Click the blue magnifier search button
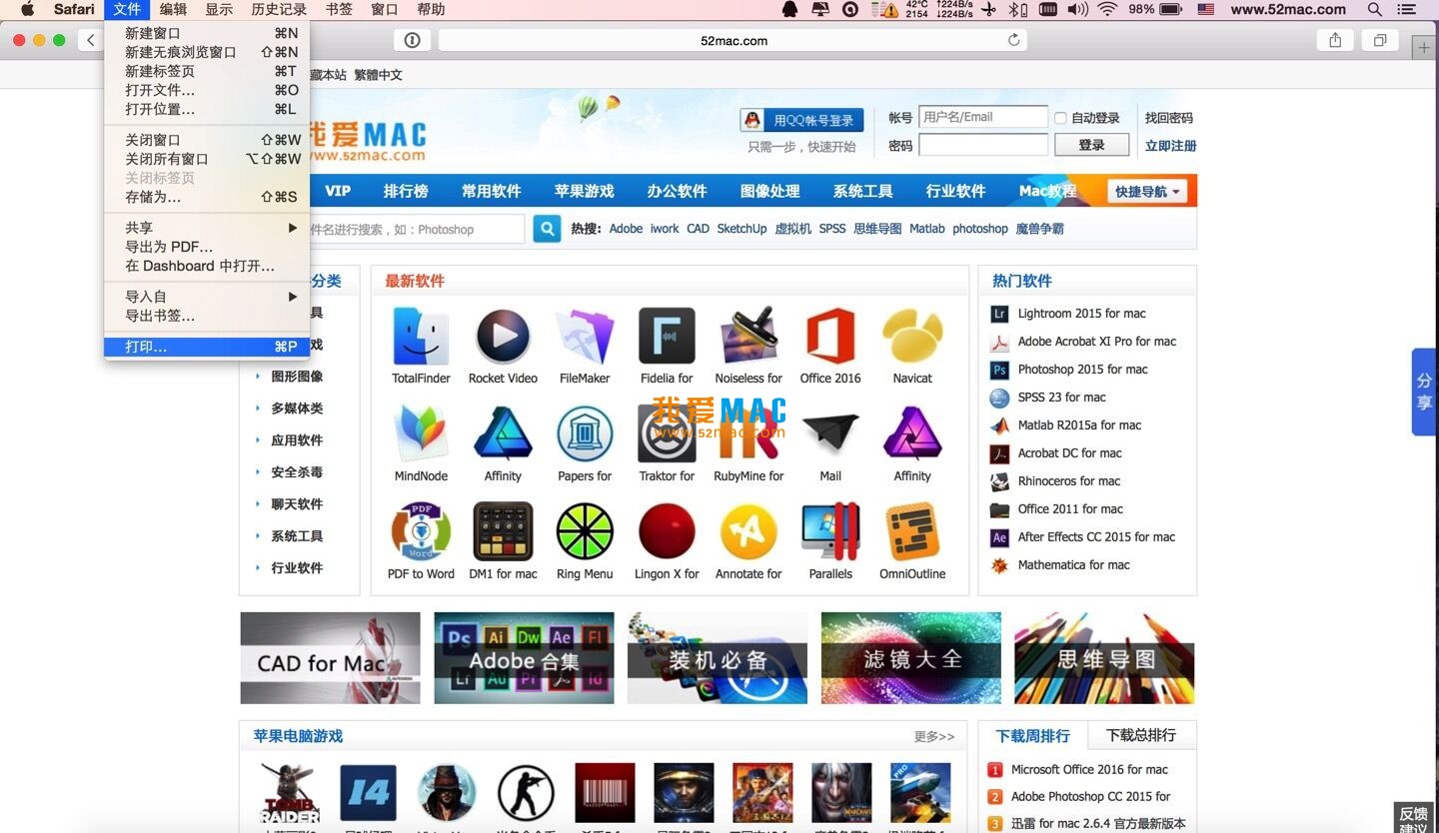 coord(546,229)
